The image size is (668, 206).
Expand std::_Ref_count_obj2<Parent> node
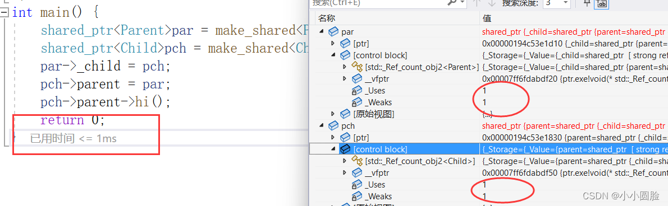point(345,67)
